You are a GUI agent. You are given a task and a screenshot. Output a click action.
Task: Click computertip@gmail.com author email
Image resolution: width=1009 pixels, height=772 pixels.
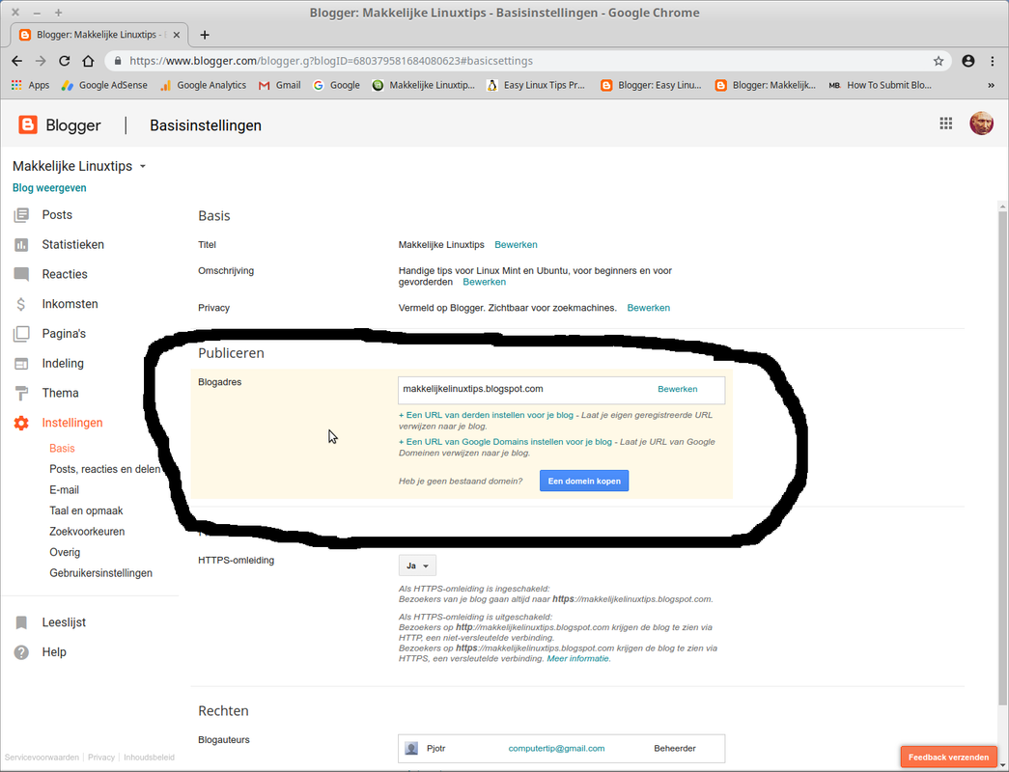pos(556,748)
